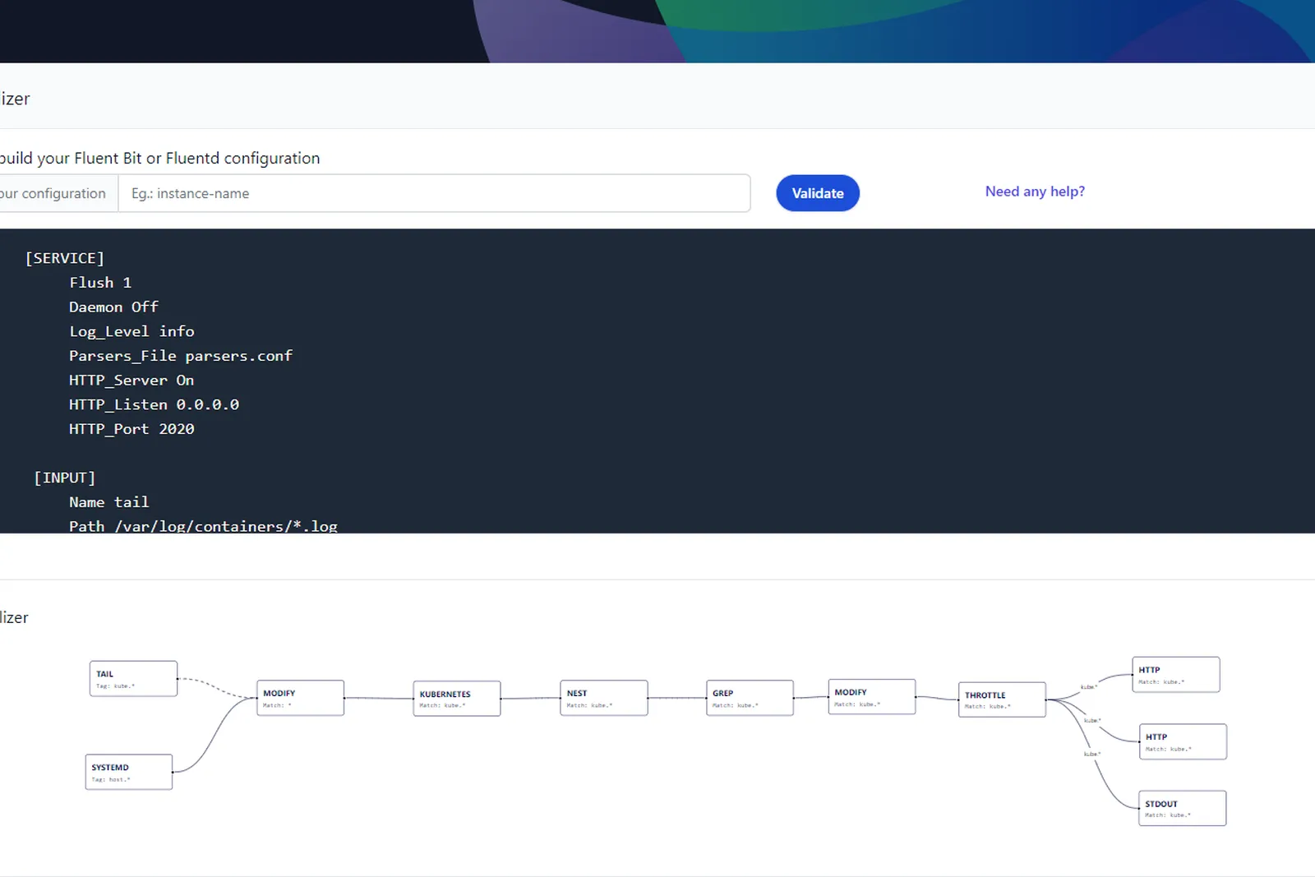Click the 'Daemon Off' config line
This screenshot has height=877, width=1315.
pos(113,307)
